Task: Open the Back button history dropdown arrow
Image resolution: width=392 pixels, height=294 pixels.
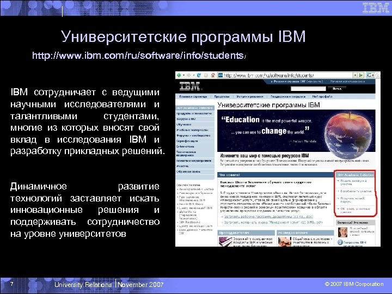Action: coord(183,75)
